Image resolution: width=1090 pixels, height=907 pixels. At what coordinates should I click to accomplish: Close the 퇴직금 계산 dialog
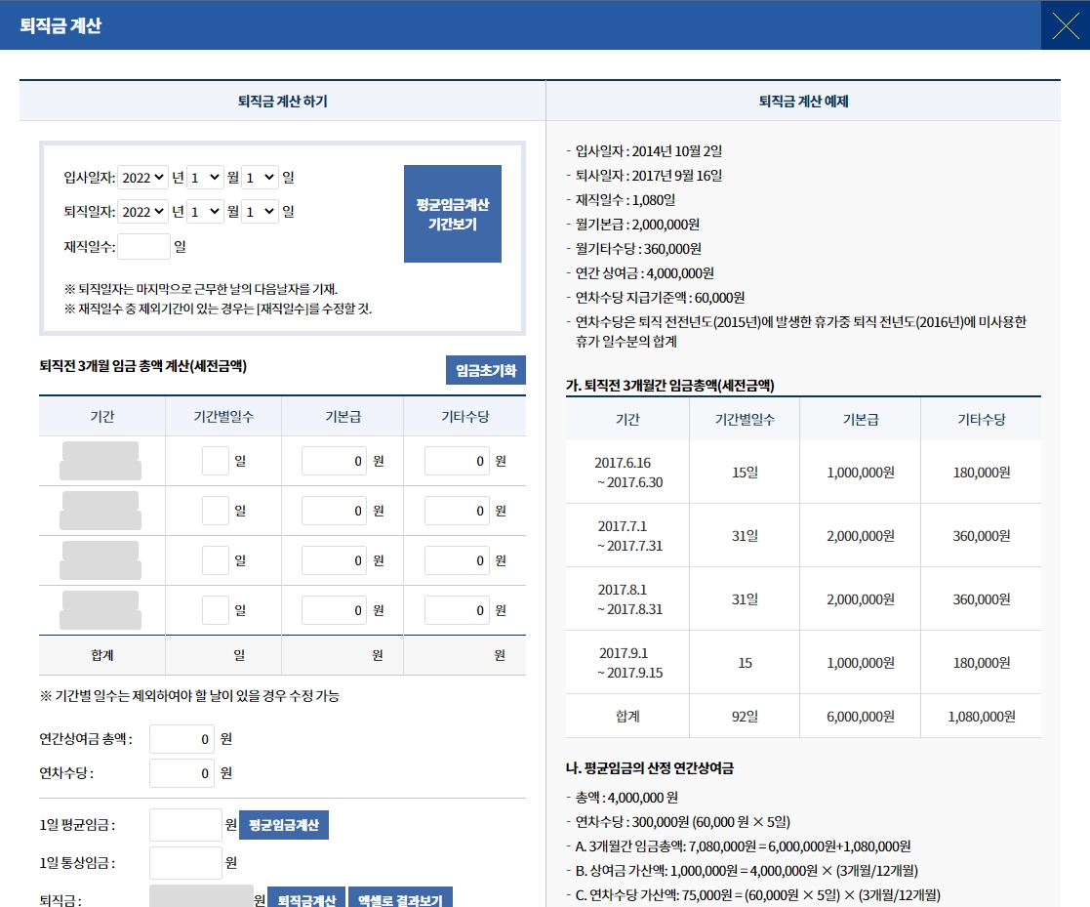(x=1065, y=25)
